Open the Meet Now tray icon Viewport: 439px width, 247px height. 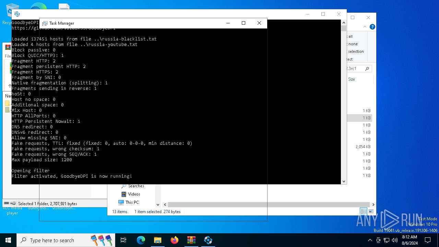tap(378, 240)
